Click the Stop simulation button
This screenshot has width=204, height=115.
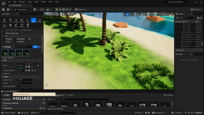pyautogui.click(x=64, y=9)
